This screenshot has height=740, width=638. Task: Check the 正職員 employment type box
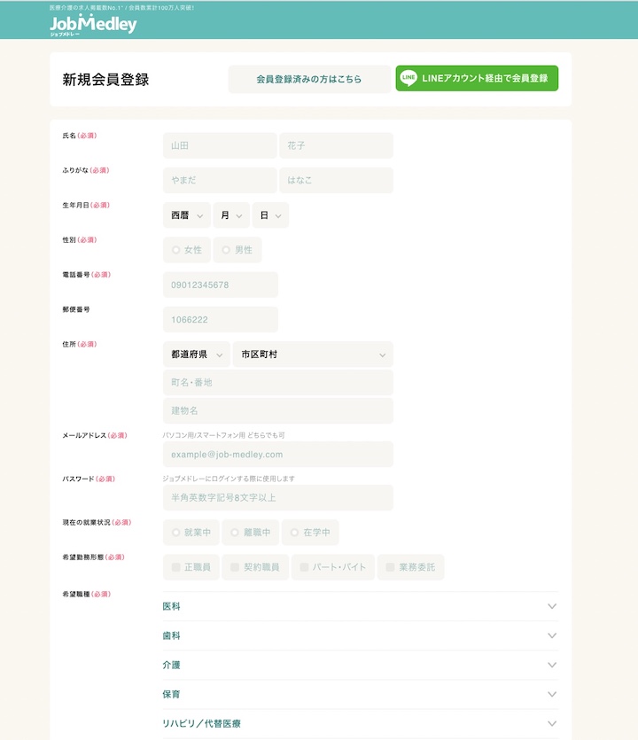pyautogui.click(x=176, y=567)
